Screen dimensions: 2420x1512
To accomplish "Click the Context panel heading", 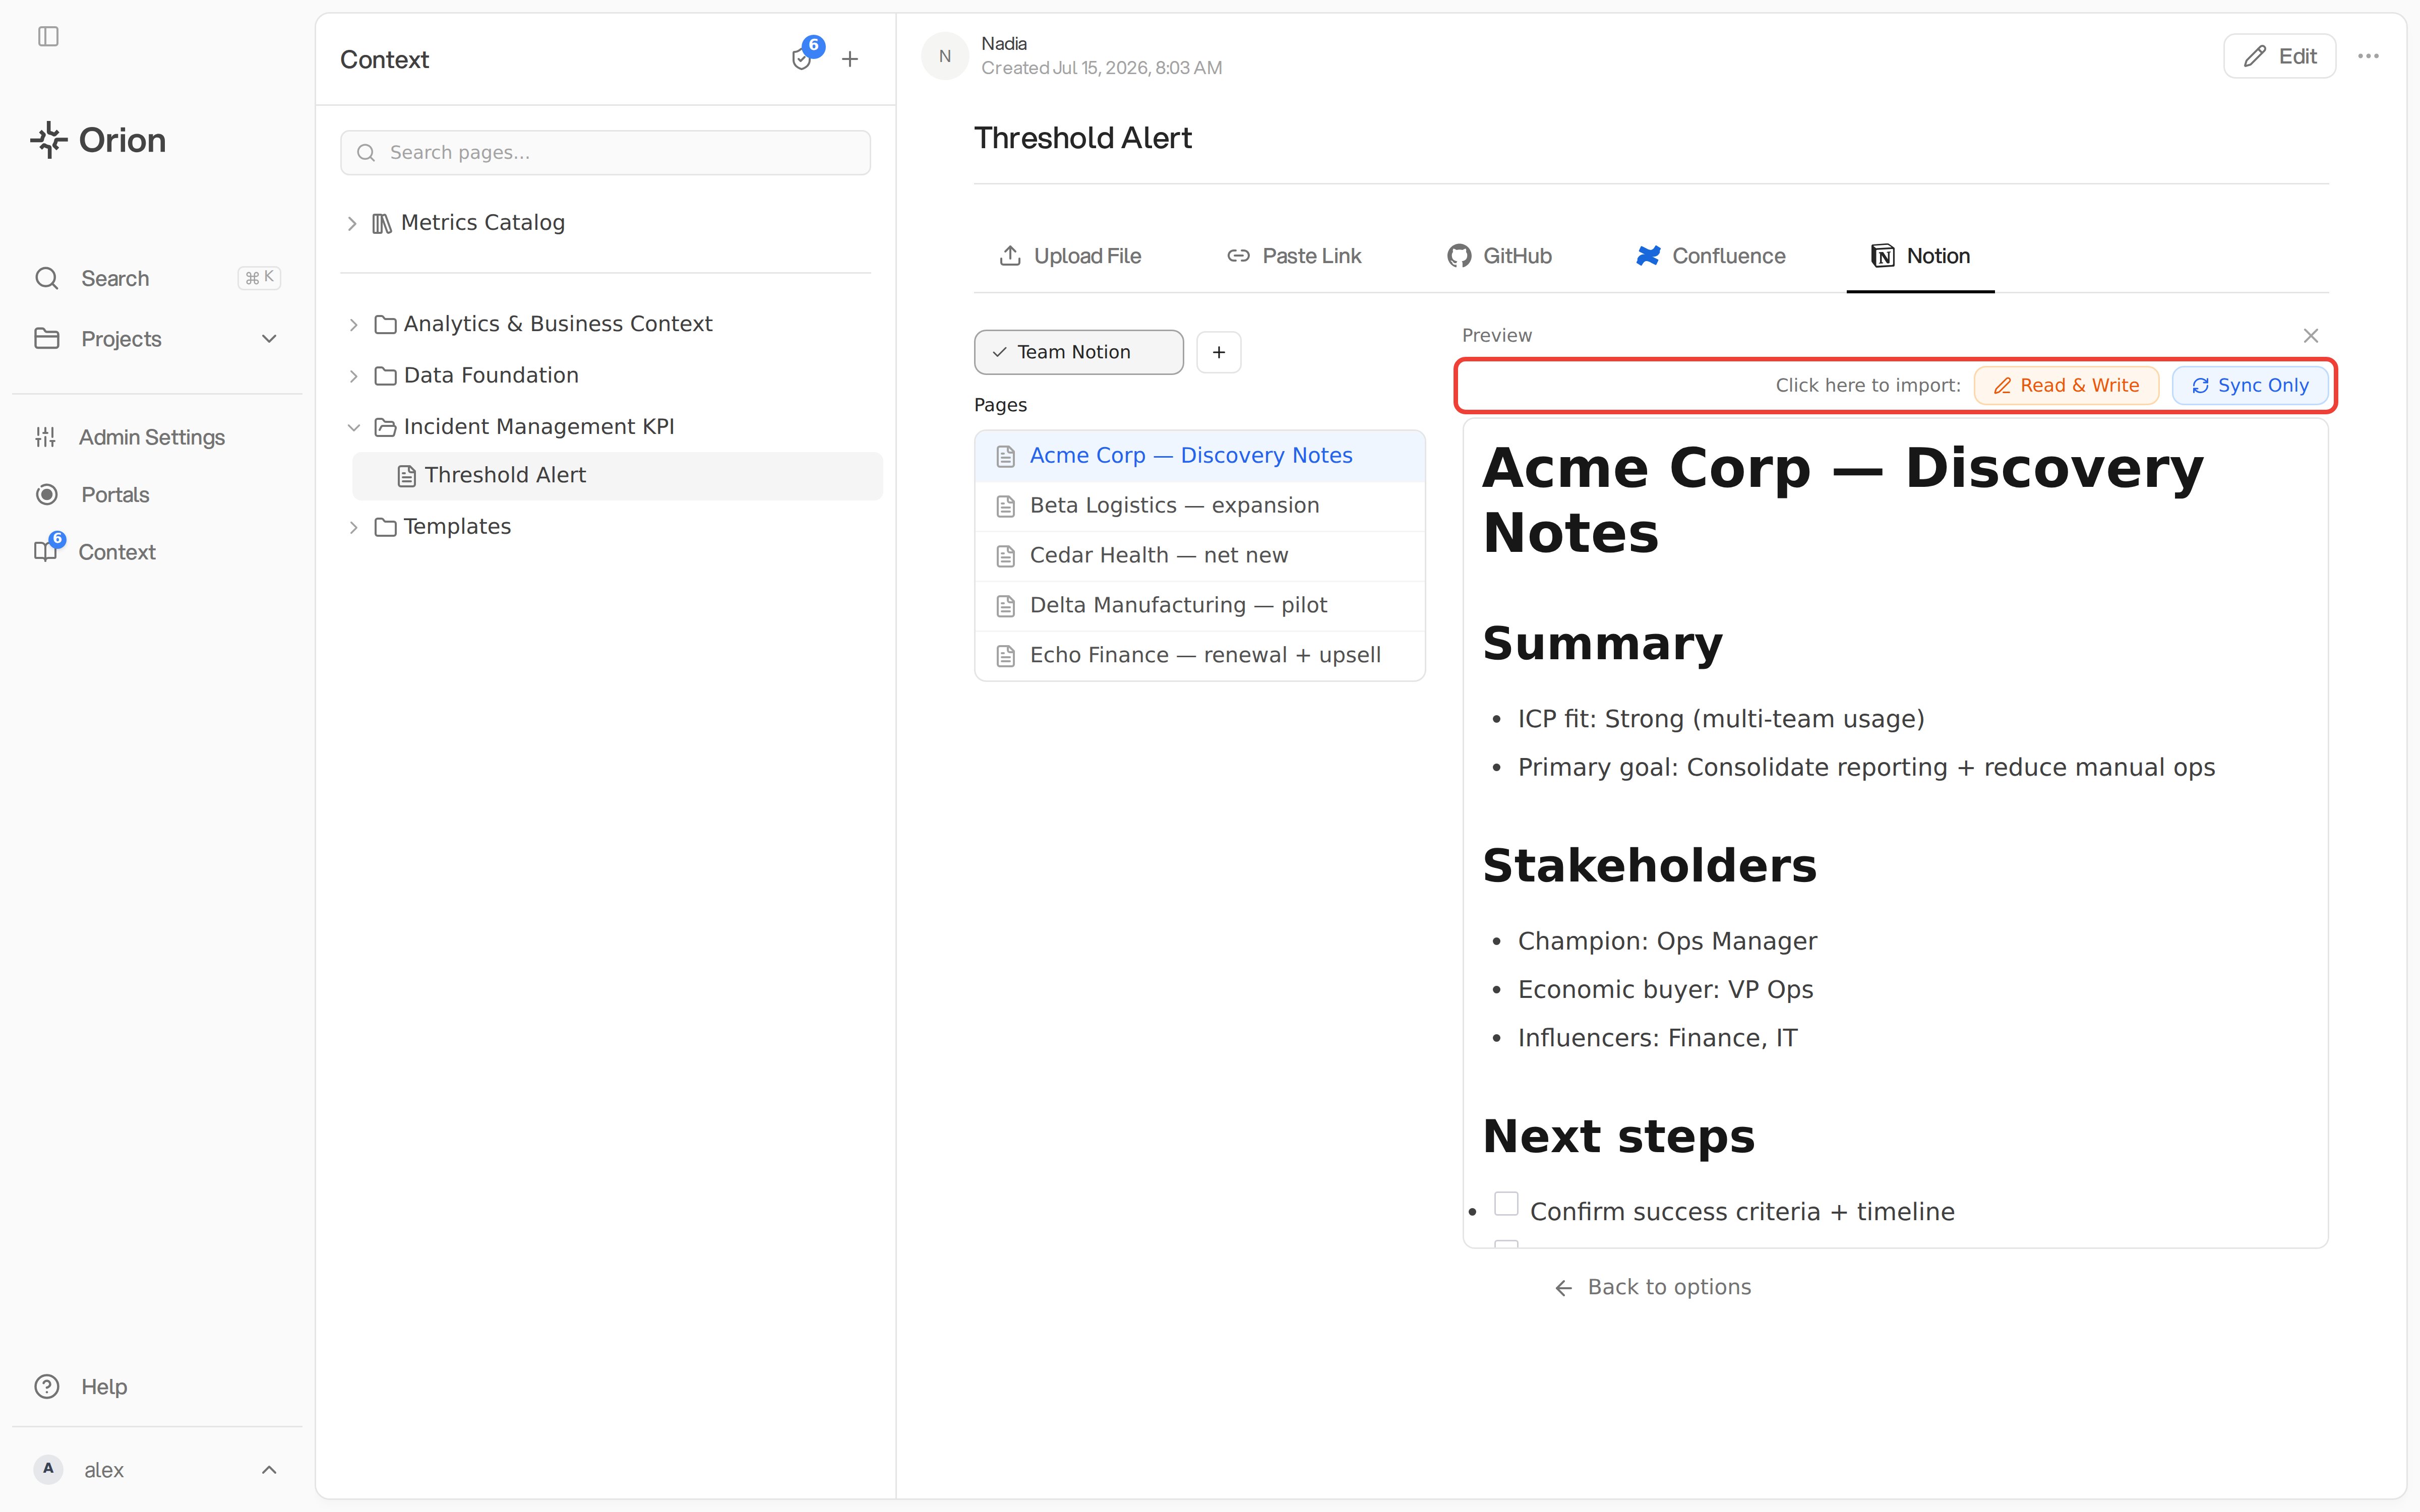I will pos(384,60).
